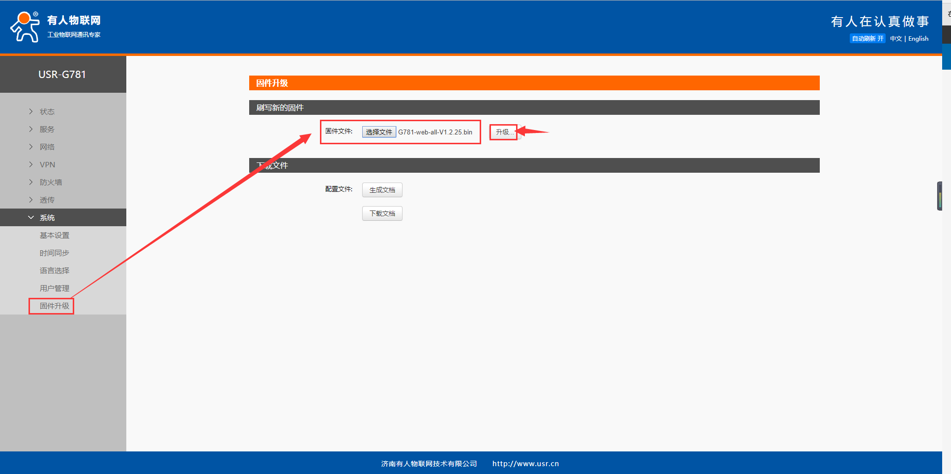Click the USR IoT company logo
Image resolution: width=951 pixels, height=474 pixels.
[x=55, y=26]
